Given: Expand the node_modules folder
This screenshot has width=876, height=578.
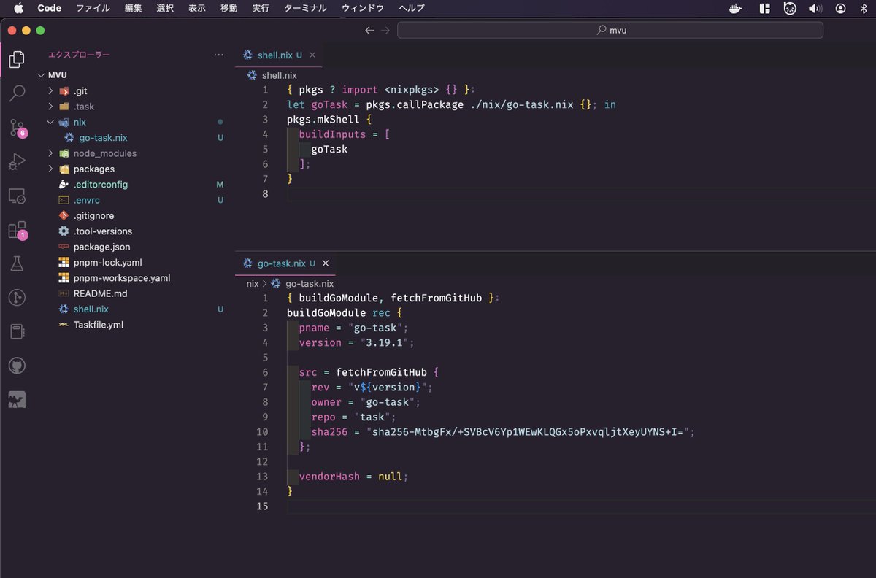Looking at the screenshot, I should pos(50,153).
